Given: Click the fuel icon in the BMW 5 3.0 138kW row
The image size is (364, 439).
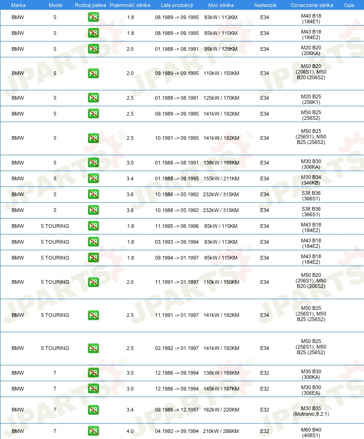Looking at the screenshot, I should pyautogui.click(x=94, y=163).
